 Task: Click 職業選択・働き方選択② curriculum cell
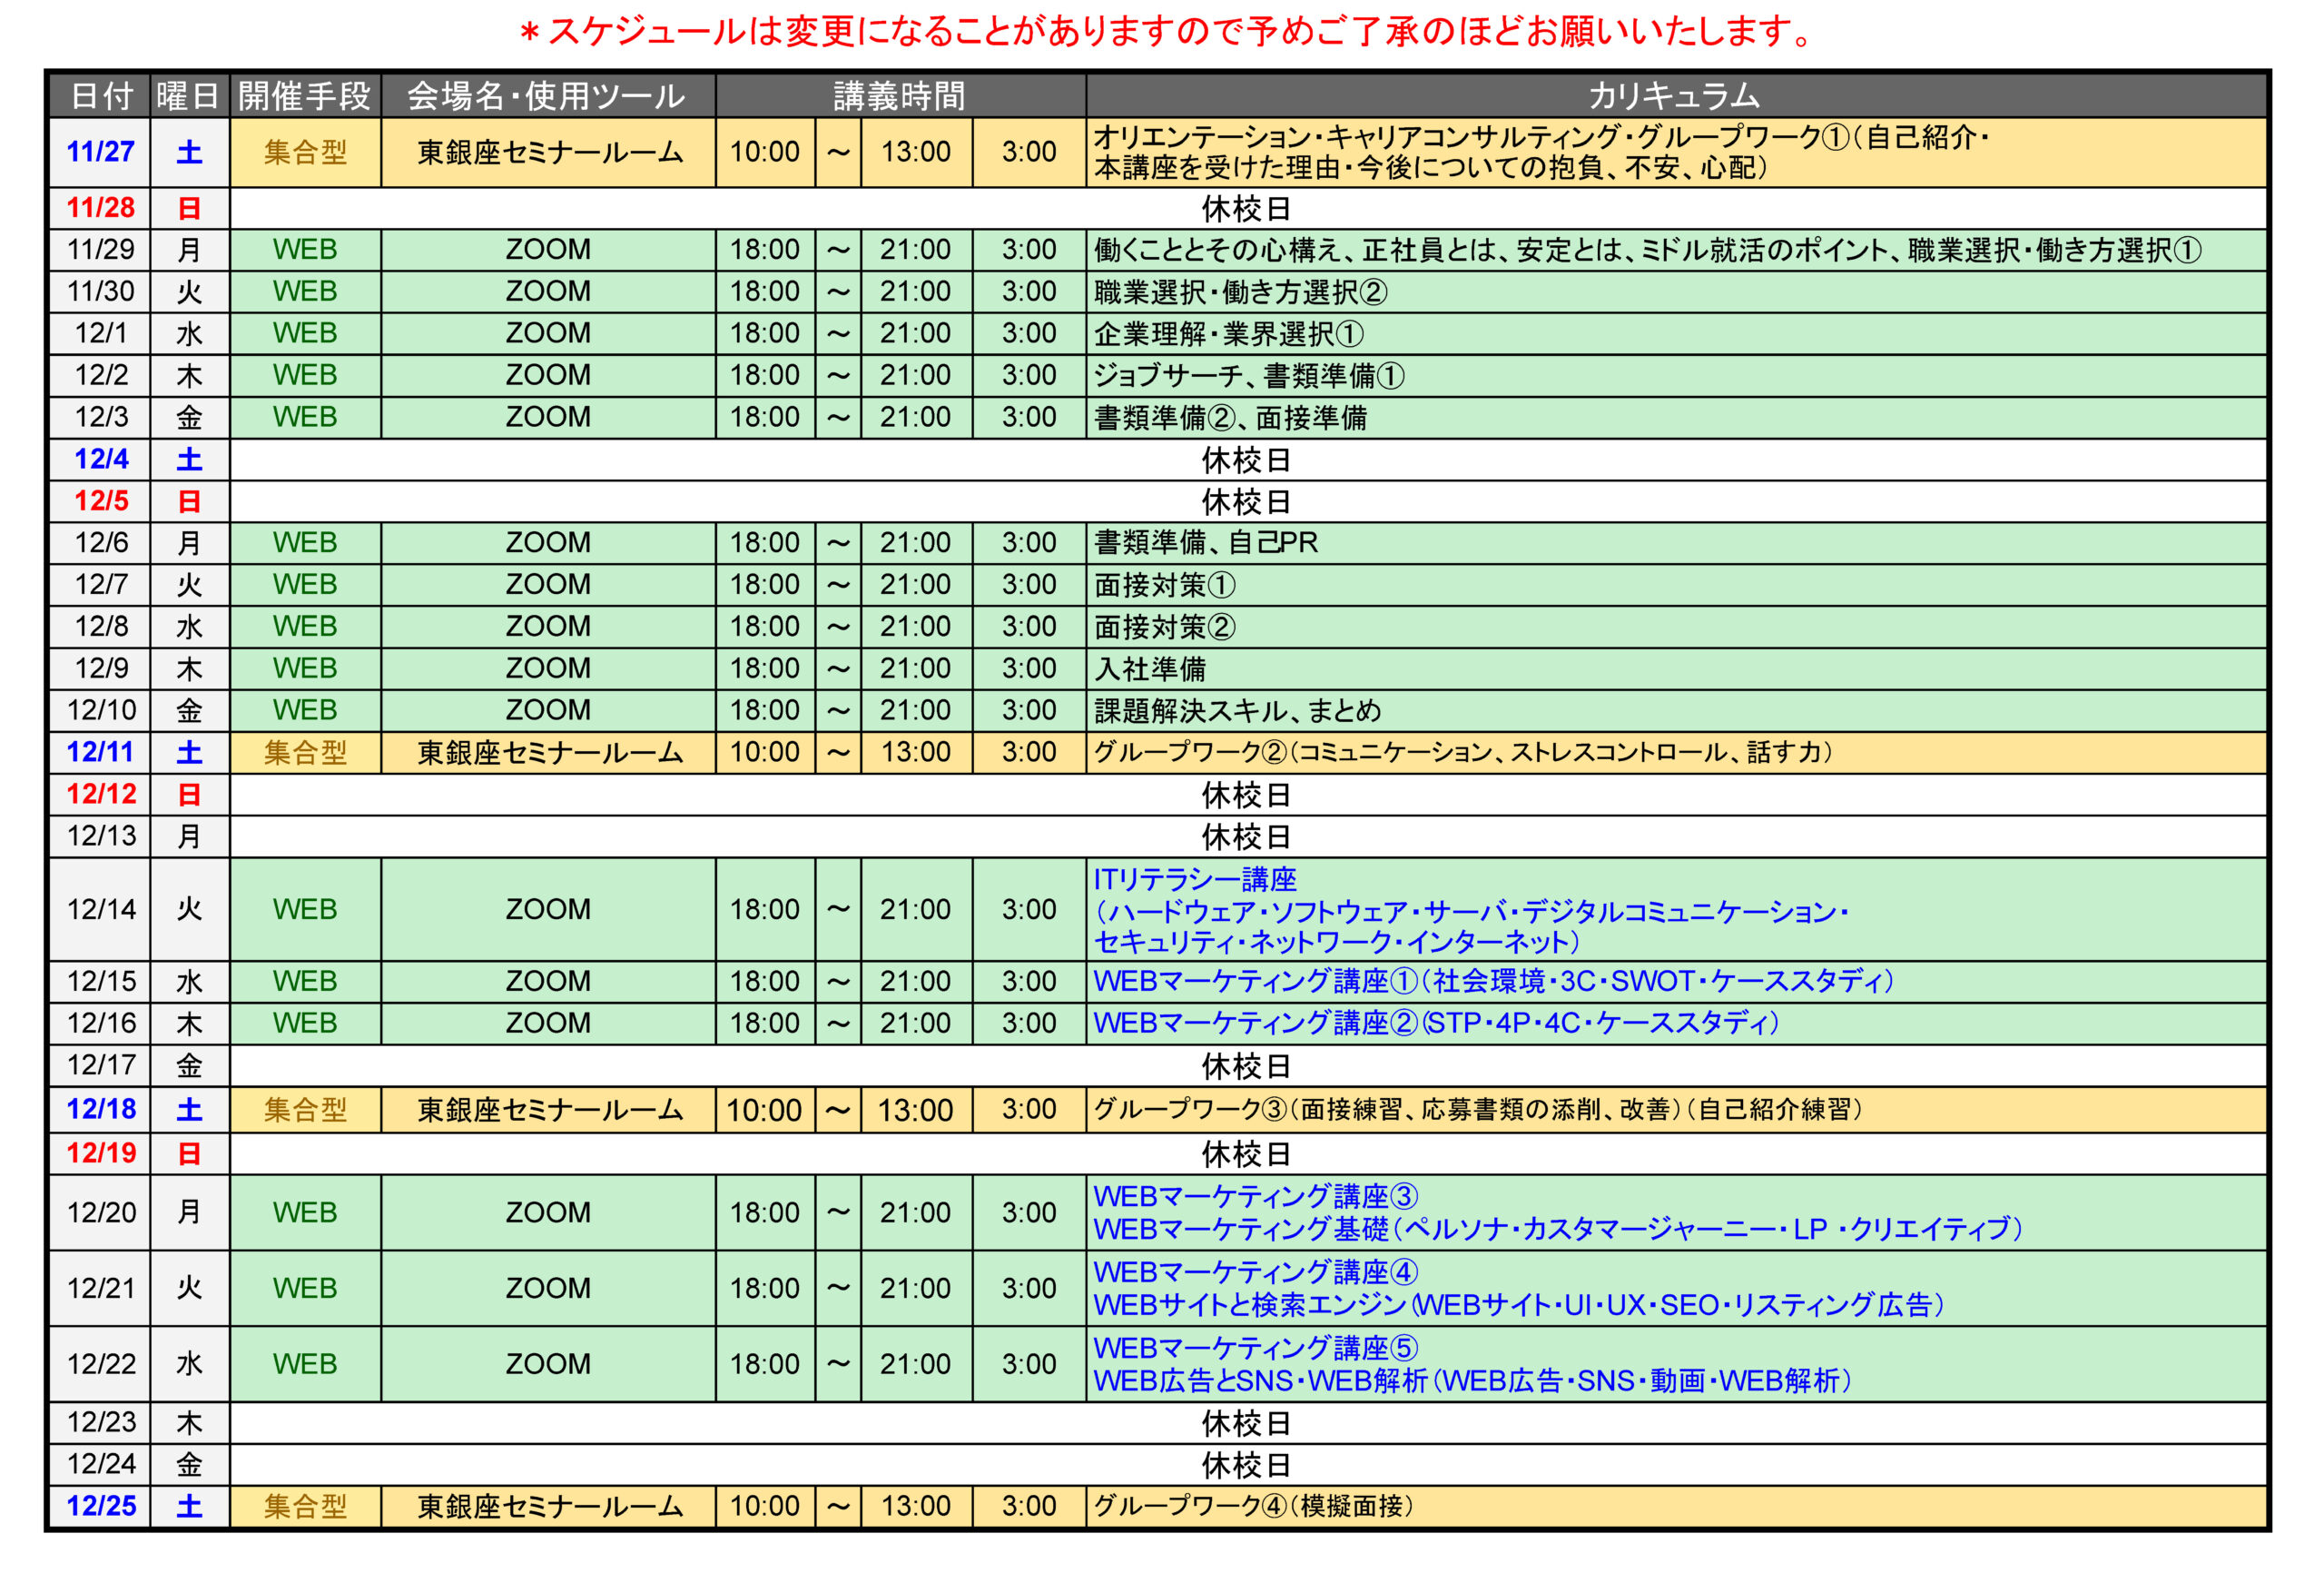point(1675,292)
